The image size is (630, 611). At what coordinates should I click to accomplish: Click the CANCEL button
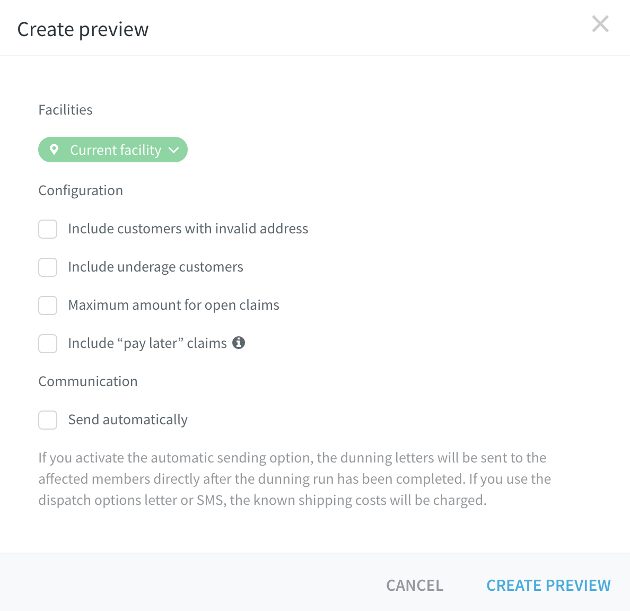point(415,585)
